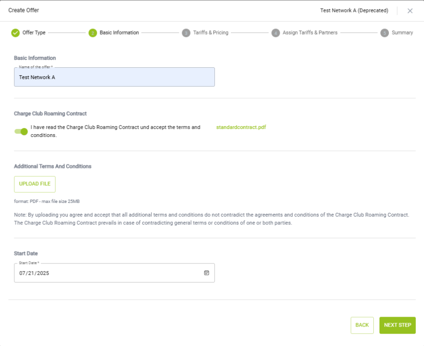Click the NEXT STEP button
Viewport: 424px width, 346px height.
tap(397, 325)
